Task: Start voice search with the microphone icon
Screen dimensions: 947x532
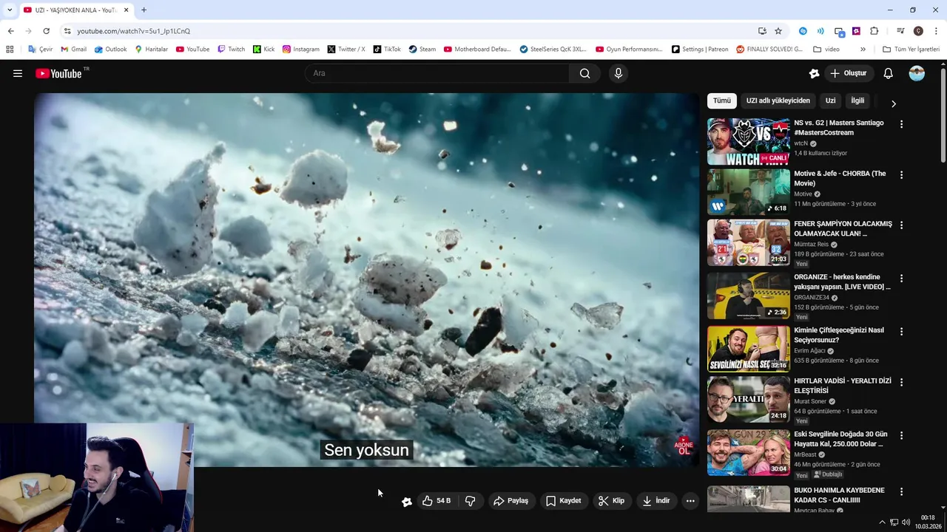Action: coord(619,73)
